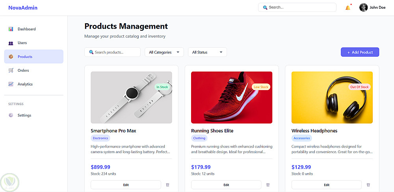Edit the Smartphone Pro Max product
Viewport: 394px width, 192px height.
(x=126, y=185)
